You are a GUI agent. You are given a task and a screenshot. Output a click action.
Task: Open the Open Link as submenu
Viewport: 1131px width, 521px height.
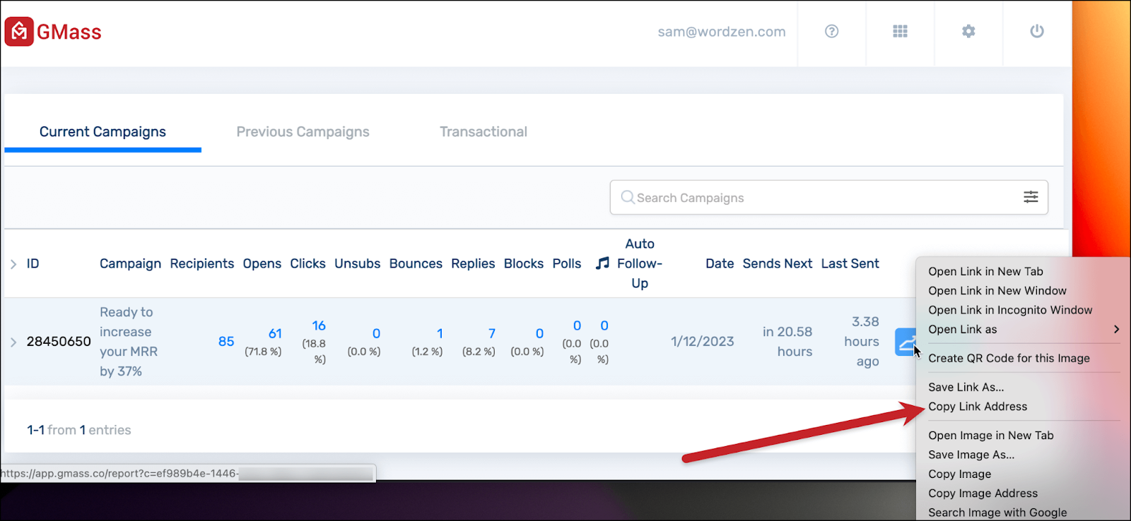click(1024, 329)
